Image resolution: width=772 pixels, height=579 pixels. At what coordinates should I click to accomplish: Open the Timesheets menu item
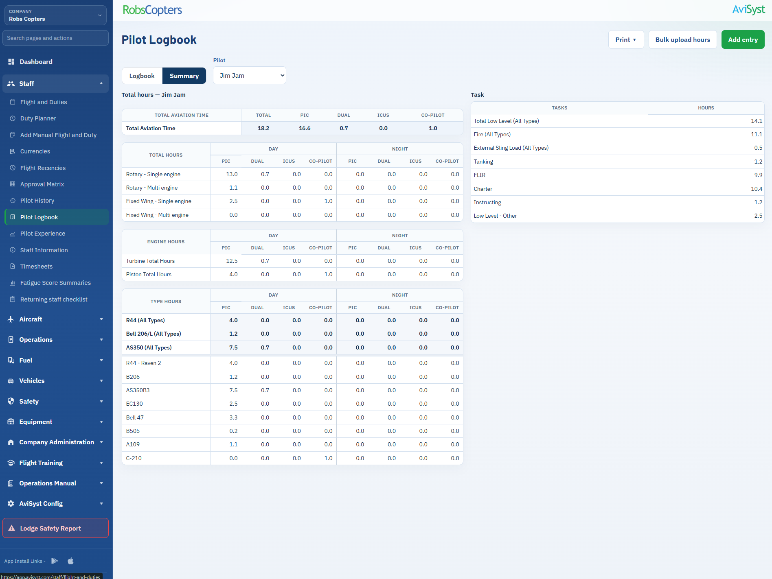pyautogui.click(x=57, y=266)
